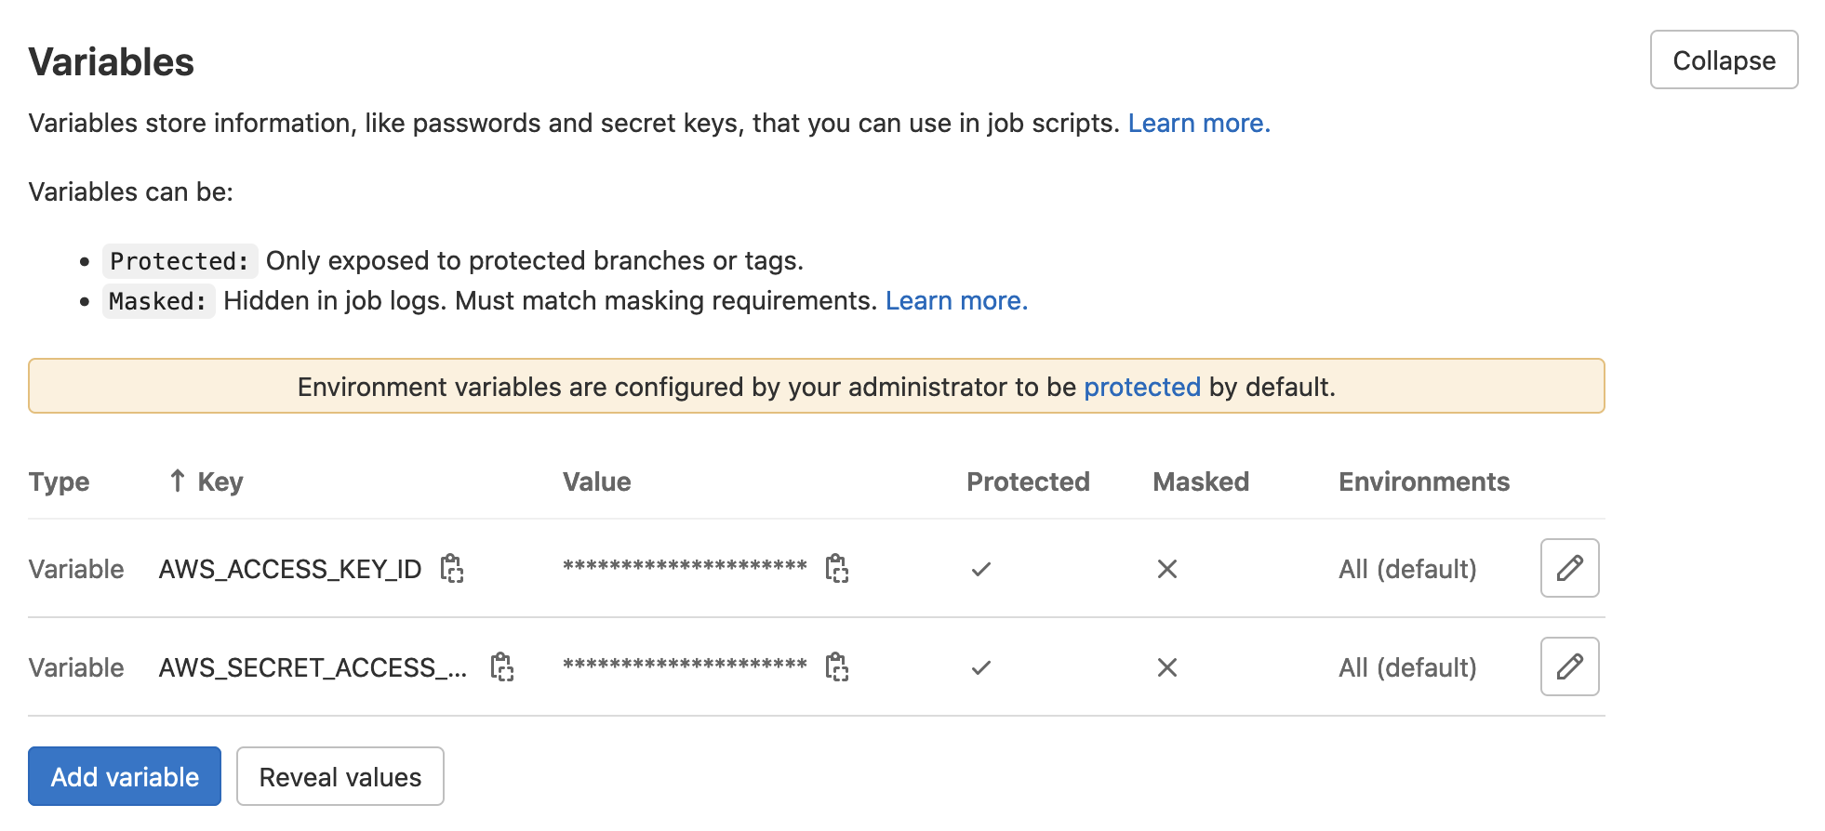This screenshot has width=1825, height=831.
Task: Open the first Learn more link
Action: click(1198, 122)
